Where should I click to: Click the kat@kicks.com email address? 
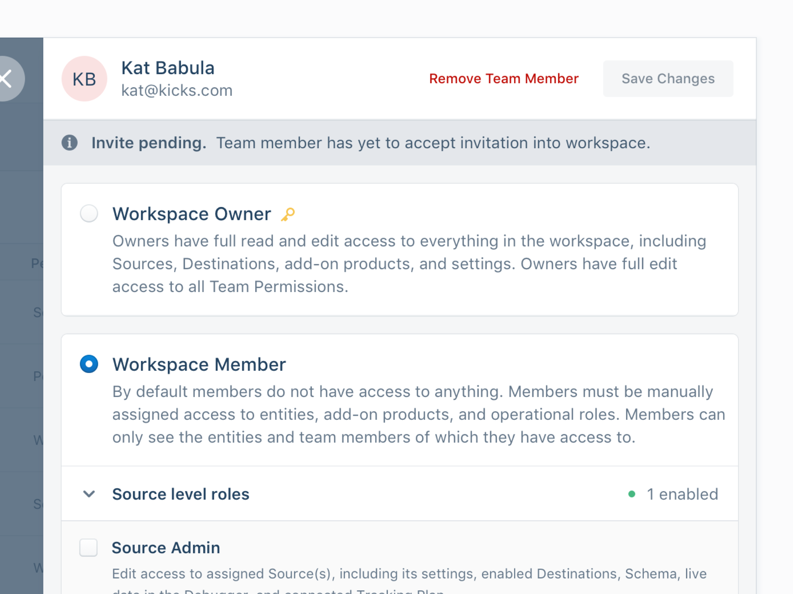pos(177,90)
